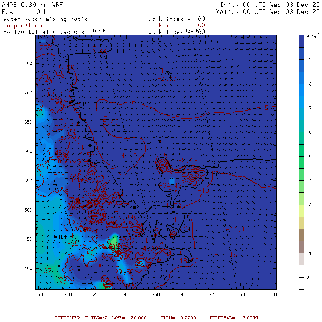
Task: Click the -19.48 temperature low label
Action: point(51,152)
